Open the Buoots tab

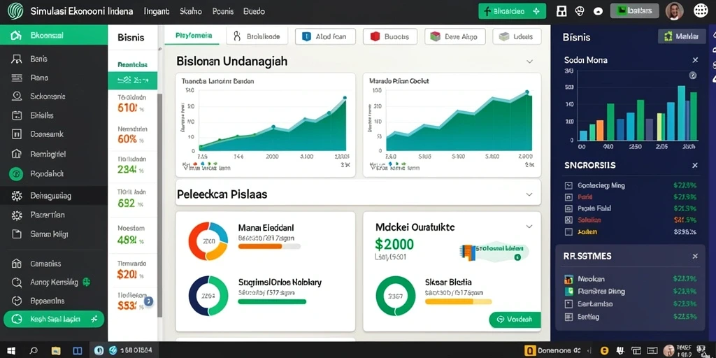pos(390,36)
